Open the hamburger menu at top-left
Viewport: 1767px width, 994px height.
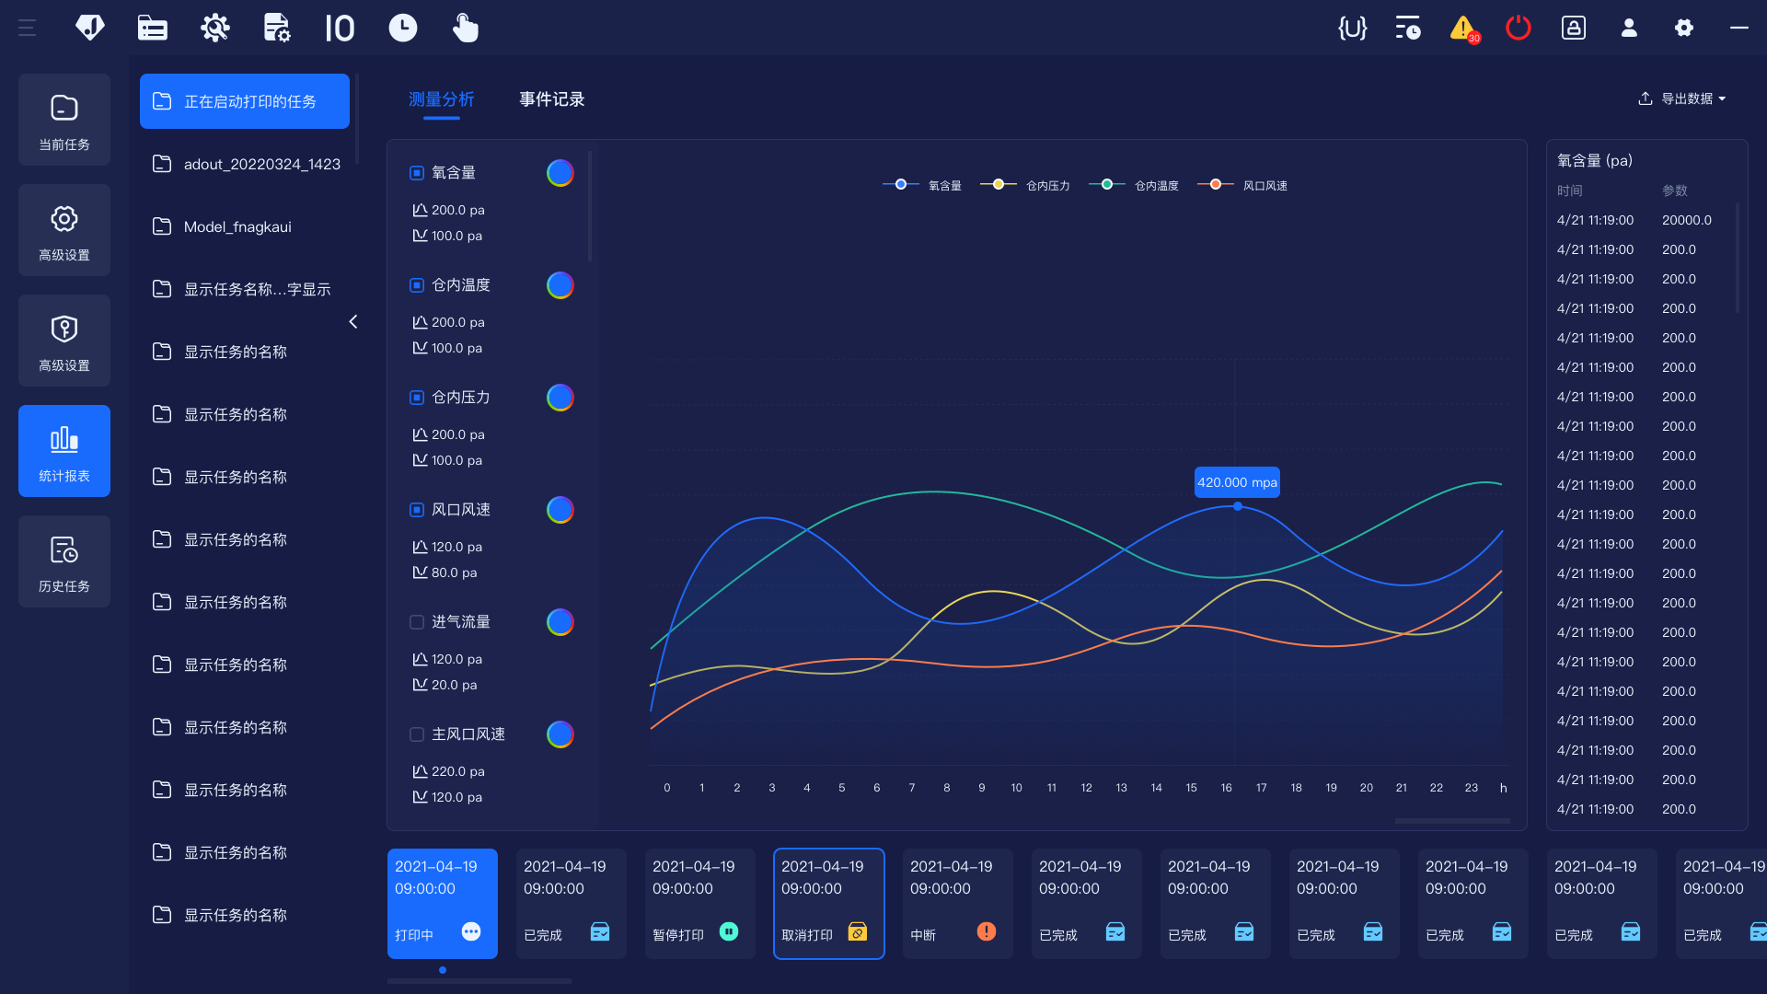click(x=27, y=28)
